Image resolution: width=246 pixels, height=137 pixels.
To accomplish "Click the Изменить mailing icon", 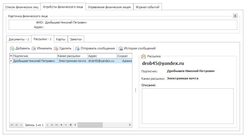I will (x=34, y=48).
